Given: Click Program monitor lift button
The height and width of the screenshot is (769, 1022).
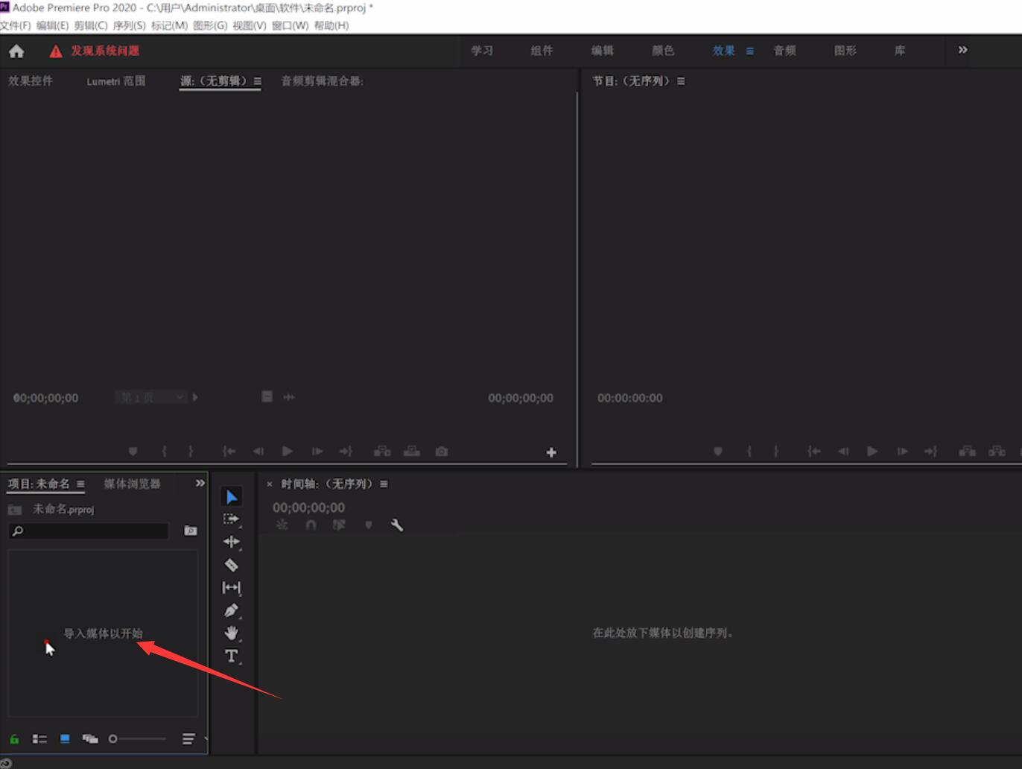Looking at the screenshot, I should click(968, 452).
